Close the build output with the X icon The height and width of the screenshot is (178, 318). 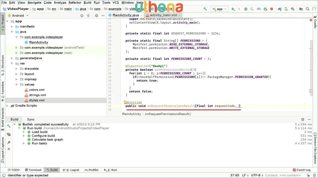(9, 149)
